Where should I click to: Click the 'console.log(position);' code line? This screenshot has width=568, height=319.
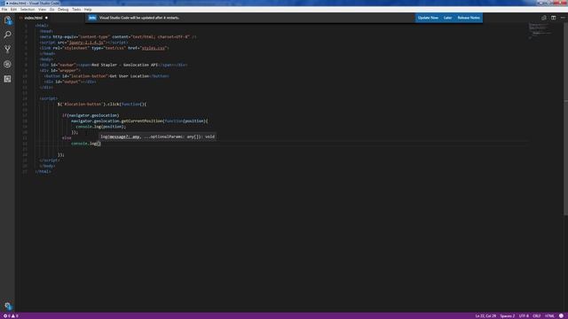click(100, 127)
